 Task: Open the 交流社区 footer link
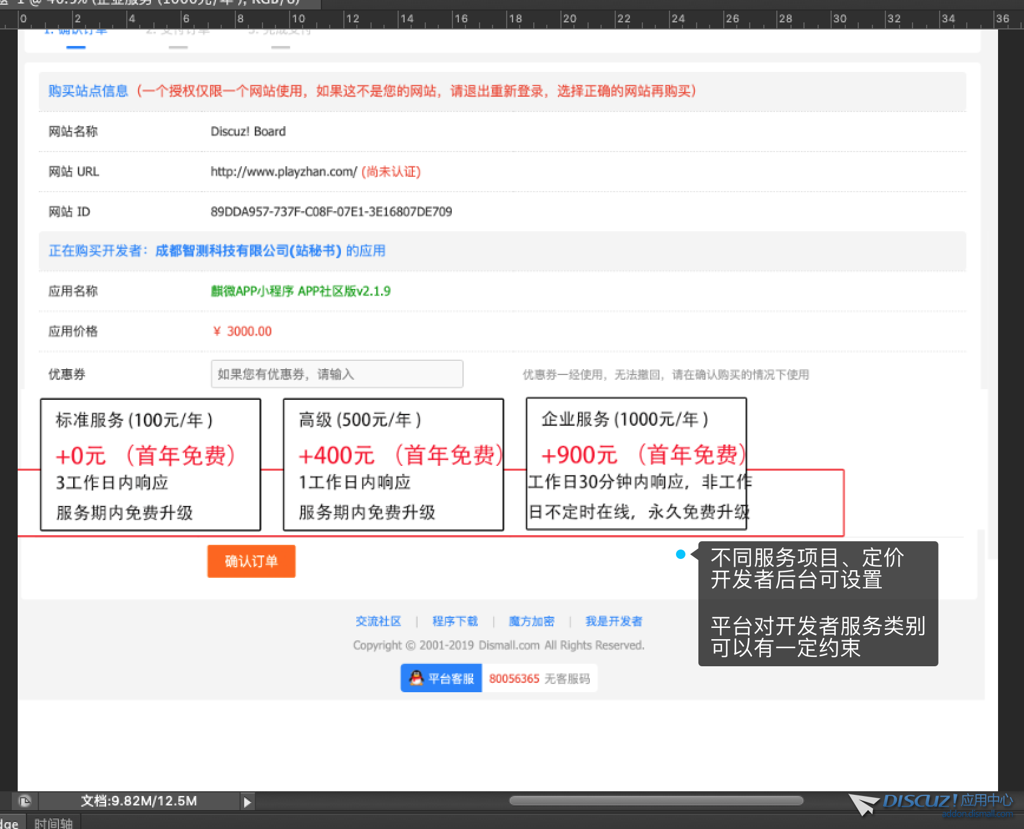pyautogui.click(x=378, y=621)
